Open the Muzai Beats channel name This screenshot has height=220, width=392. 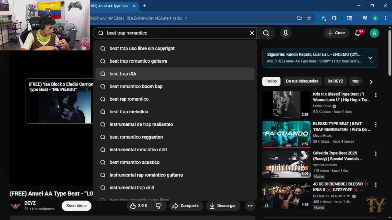pyautogui.click(x=322, y=136)
